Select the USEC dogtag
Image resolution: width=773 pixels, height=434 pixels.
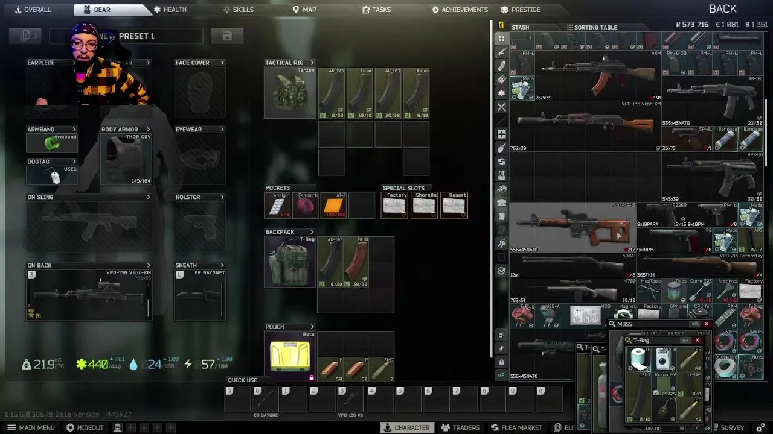[52, 175]
